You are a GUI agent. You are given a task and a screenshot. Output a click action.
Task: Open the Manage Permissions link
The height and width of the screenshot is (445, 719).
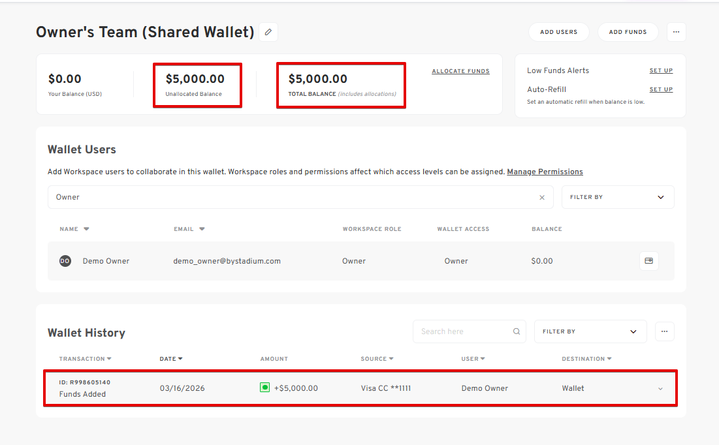[545, 172]
